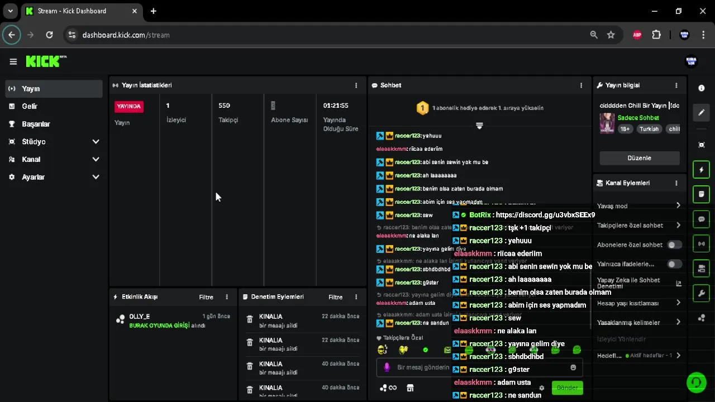Screen dimensions: 715x402
Task: Open options menu of Yayın bilgisi panel
Action: (676, 85)
